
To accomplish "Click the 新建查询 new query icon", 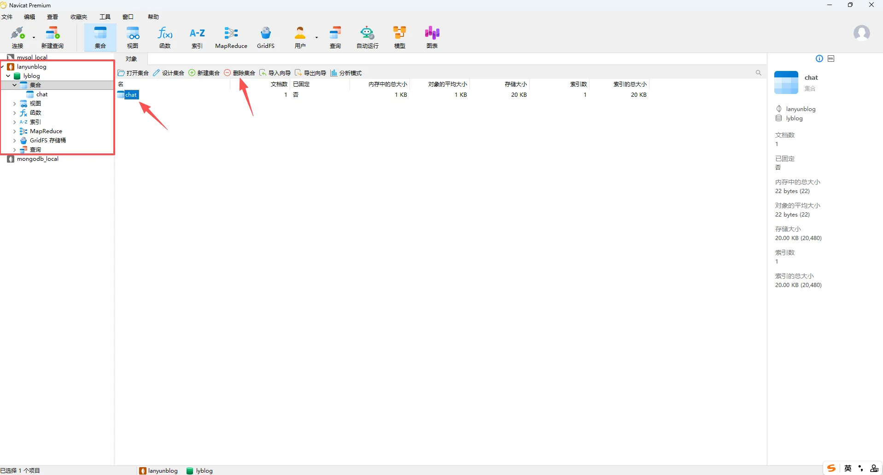I will (53, 37).
